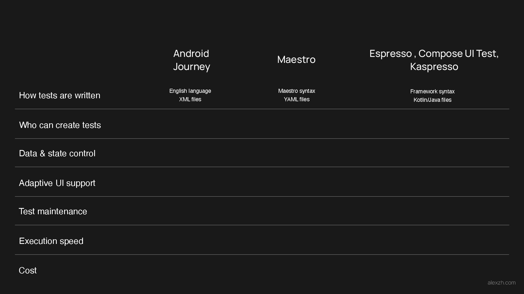Click Compose UI Test in the header
This screenshot has height=294, width=524.
coord(458,54)
